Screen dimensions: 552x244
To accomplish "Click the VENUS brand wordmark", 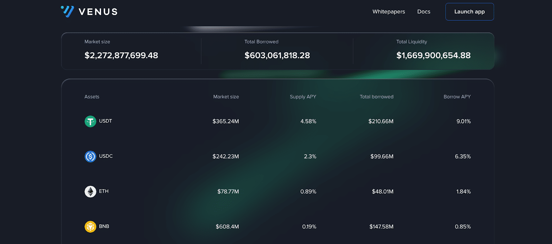I will coord(98,12).
